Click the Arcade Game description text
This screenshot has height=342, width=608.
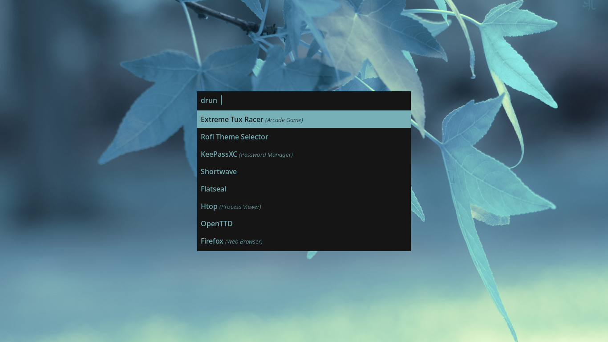pyautogui.click(x=284, y=120)
